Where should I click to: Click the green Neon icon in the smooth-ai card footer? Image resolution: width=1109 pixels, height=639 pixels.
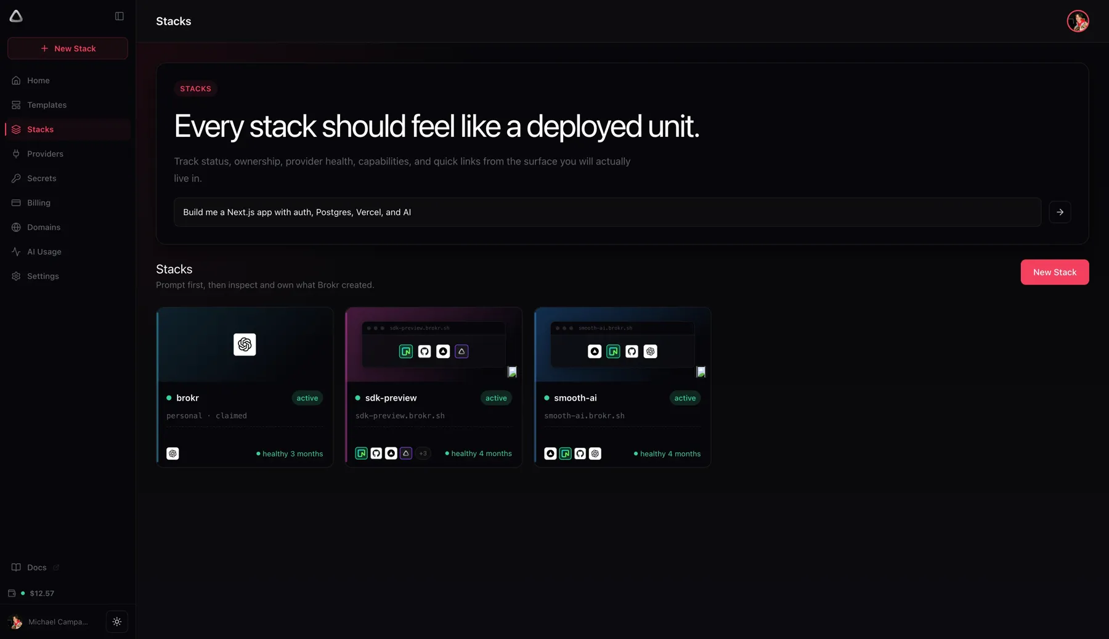[x=565, y=454]
